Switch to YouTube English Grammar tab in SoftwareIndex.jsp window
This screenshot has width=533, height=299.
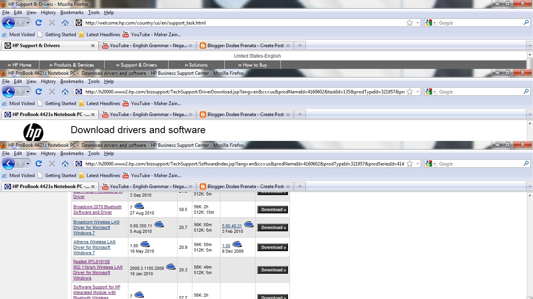coord(147,186)
